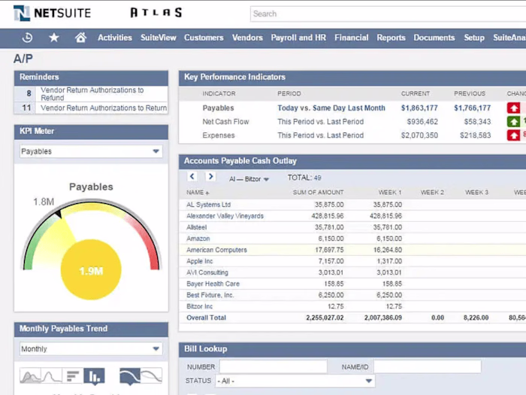The width and height of the screenshot is (526, 395).
Task: Open AL Systems Ltd vendor
Action: click(x=208, y=205)
